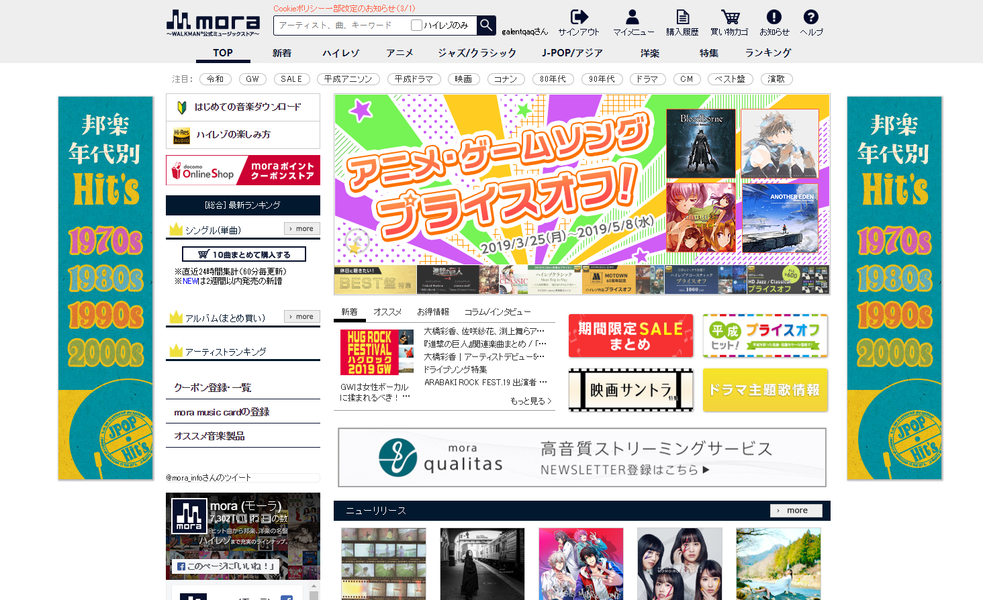Click the crown icon beside アーティストランキング
Image resolution: width=983 pixels, height=600 pixels.
[x=176, y=351]
